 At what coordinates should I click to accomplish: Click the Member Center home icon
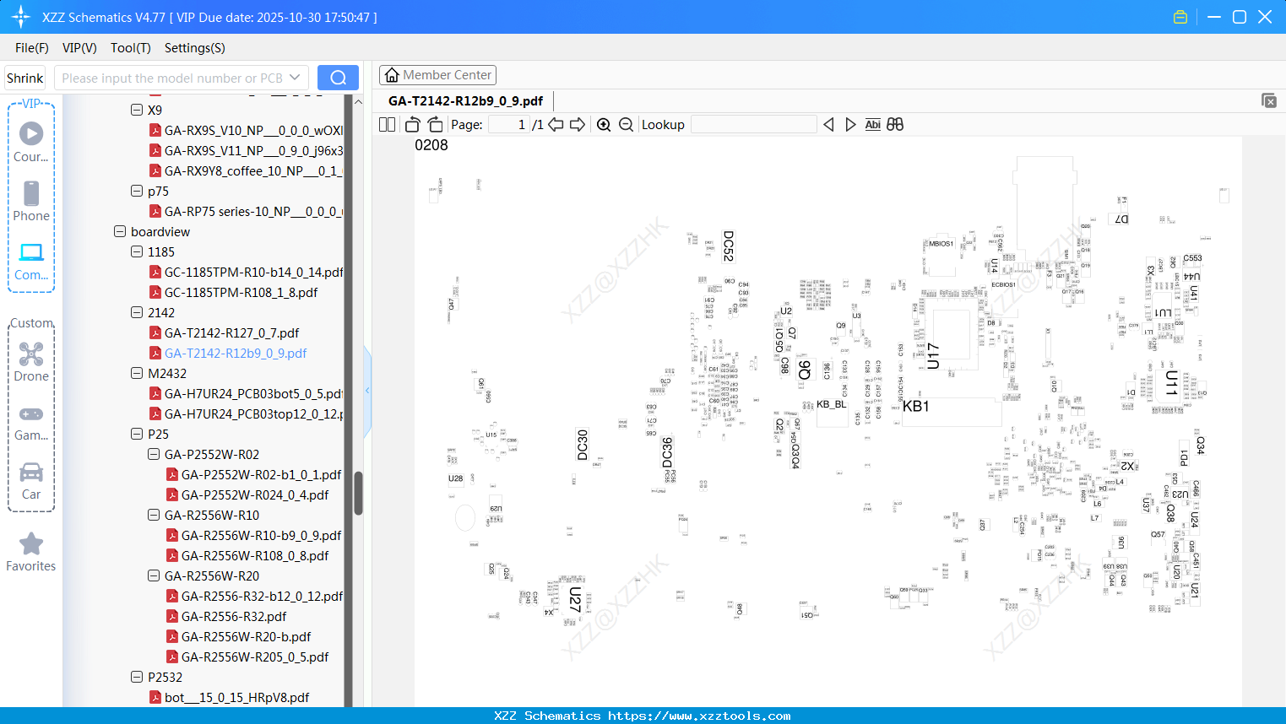(x=392, y=75)
